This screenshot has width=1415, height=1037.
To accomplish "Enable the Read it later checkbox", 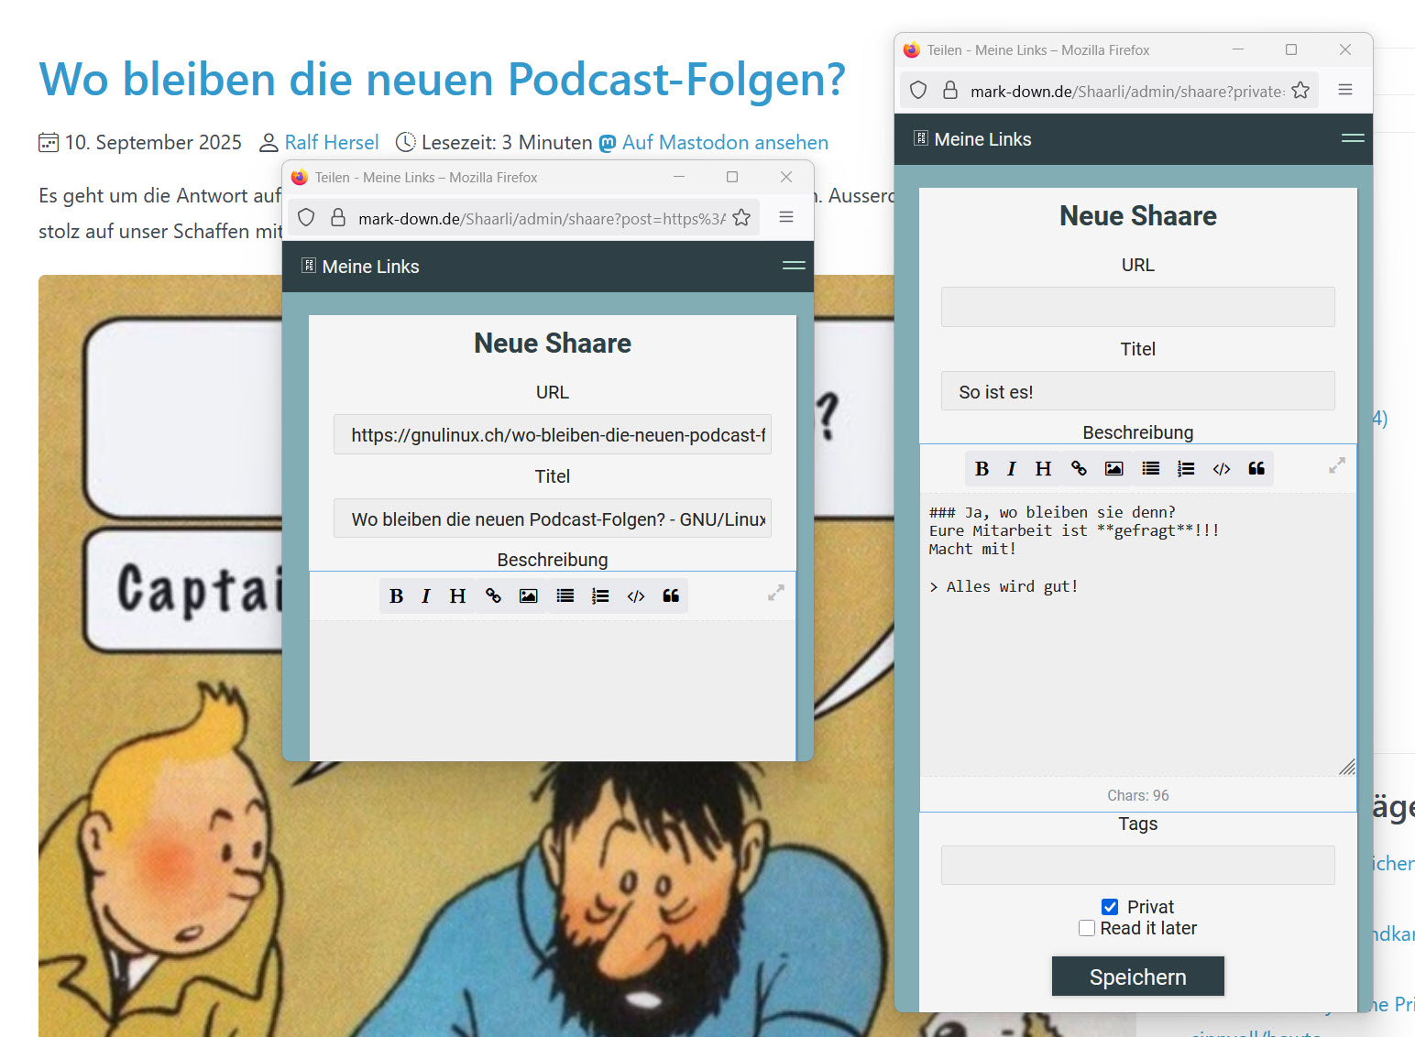I will coord(1087,928).
